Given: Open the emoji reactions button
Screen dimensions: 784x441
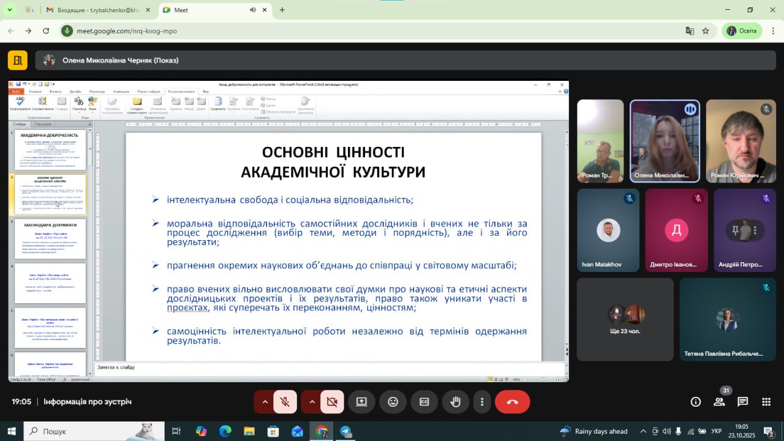Looking at the screenshot, I should (393, 402).
